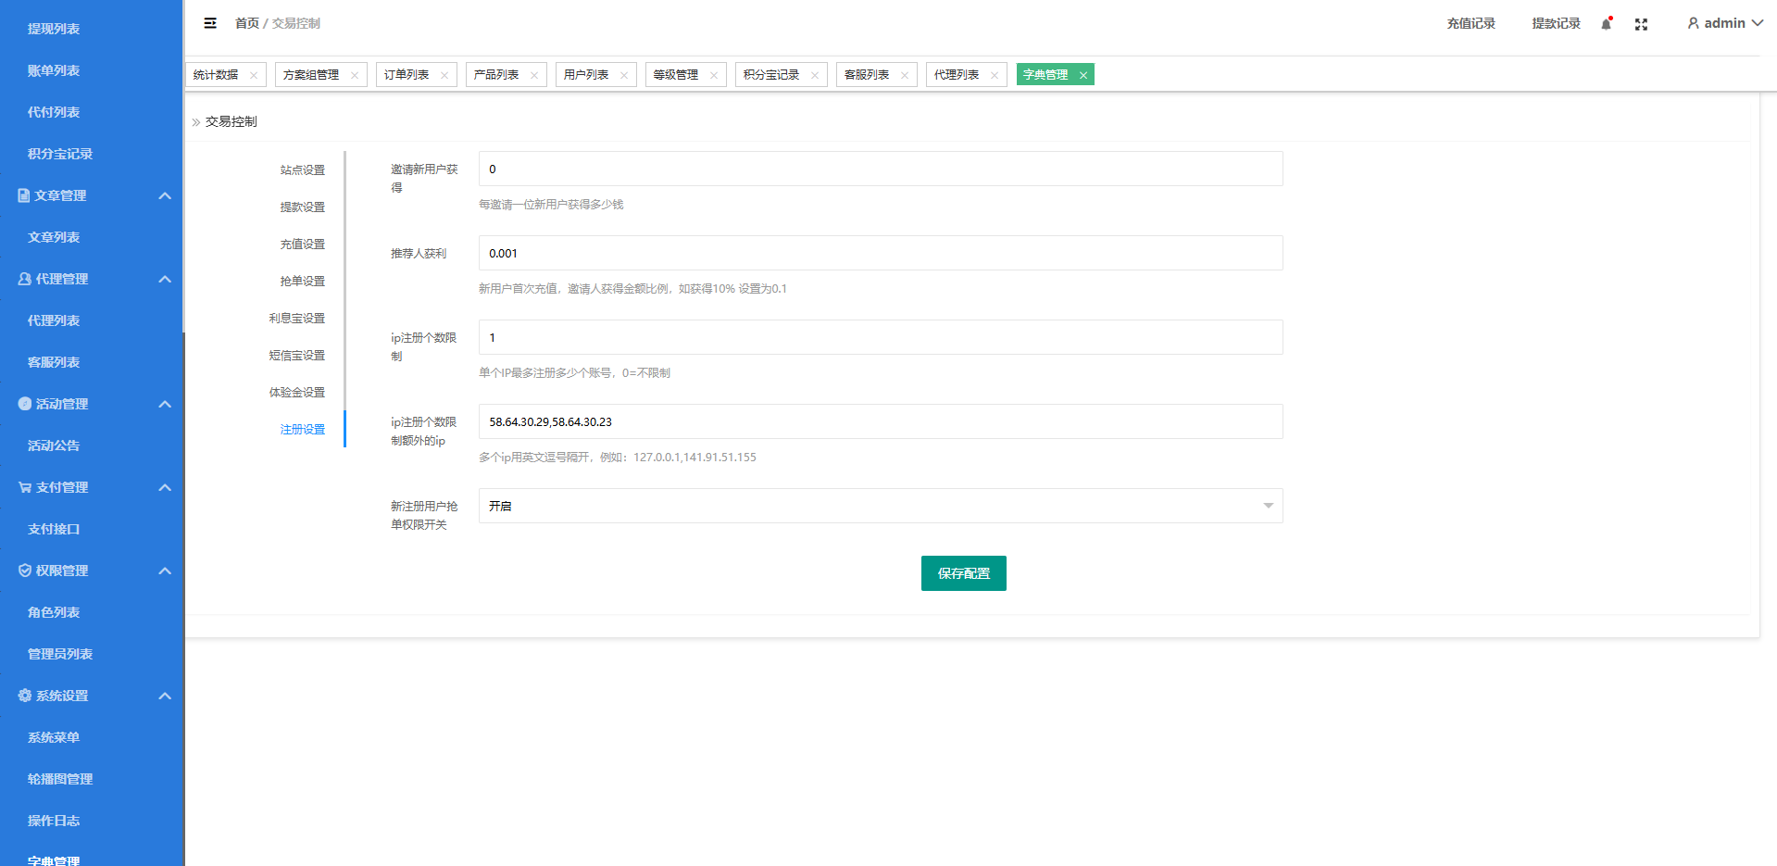Close the 客服列表 tab
Image resolution: width=1777 pixels, height=866 pixels.
(905, 76)
